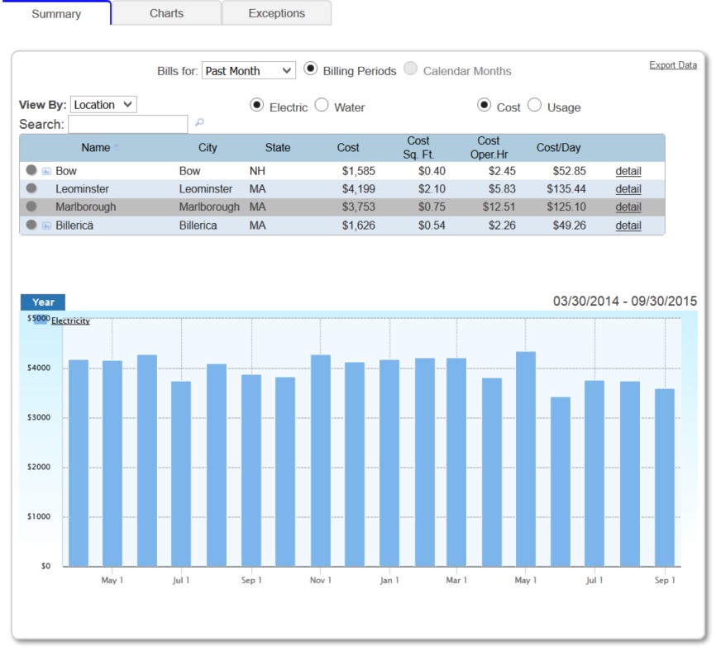Switch billing view to Calendar Months
The image size is (716, 651).
(x=411, y=70)
